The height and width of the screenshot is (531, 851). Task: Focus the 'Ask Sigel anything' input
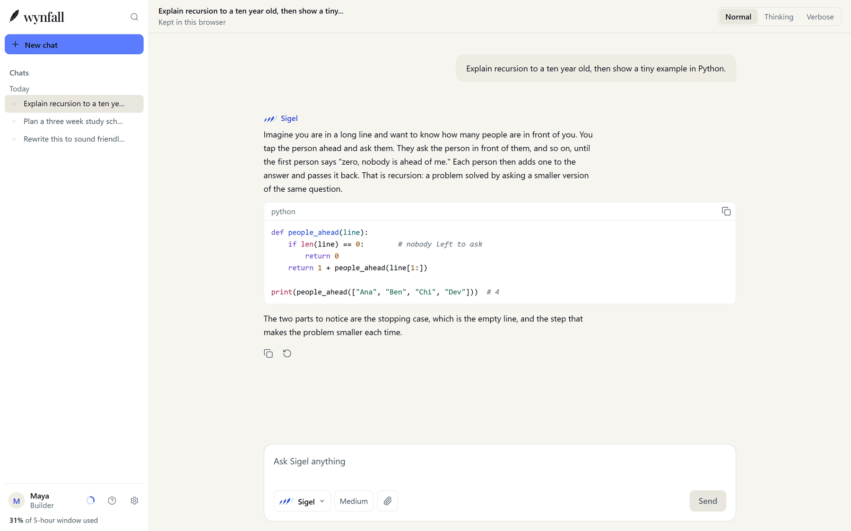[500, 462]
